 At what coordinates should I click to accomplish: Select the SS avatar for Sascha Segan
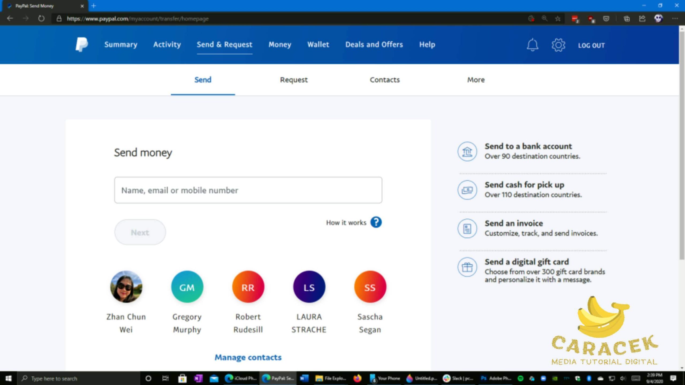(x=370, y=287)
